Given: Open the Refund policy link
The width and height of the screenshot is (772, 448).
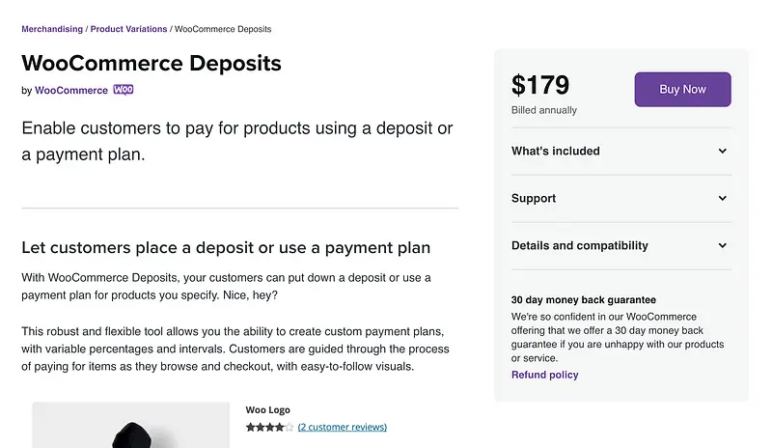Looking at the screenshot, I should point(545,375).
